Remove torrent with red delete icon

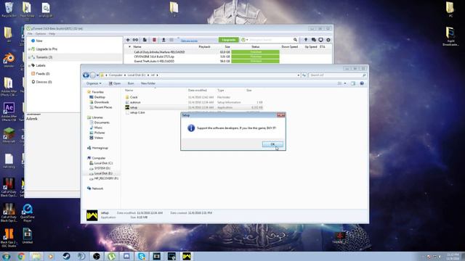[154, 40]
